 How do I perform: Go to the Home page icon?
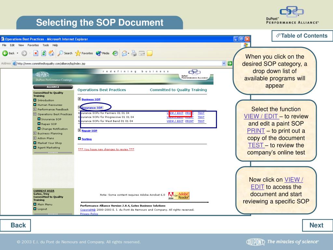pos(51,53)
